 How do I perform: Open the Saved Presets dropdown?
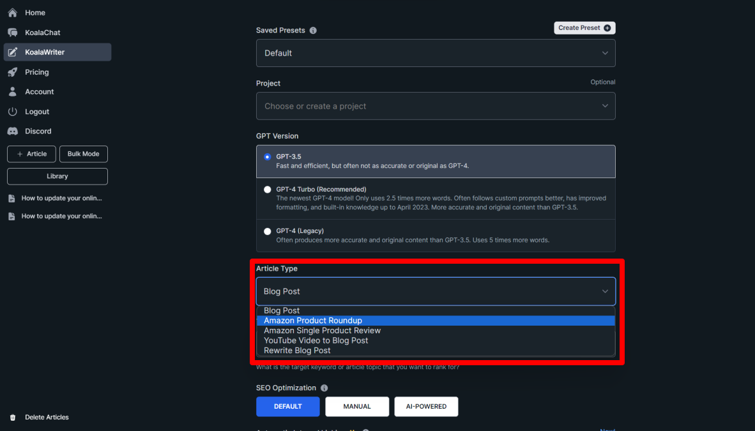coord(436,53)
